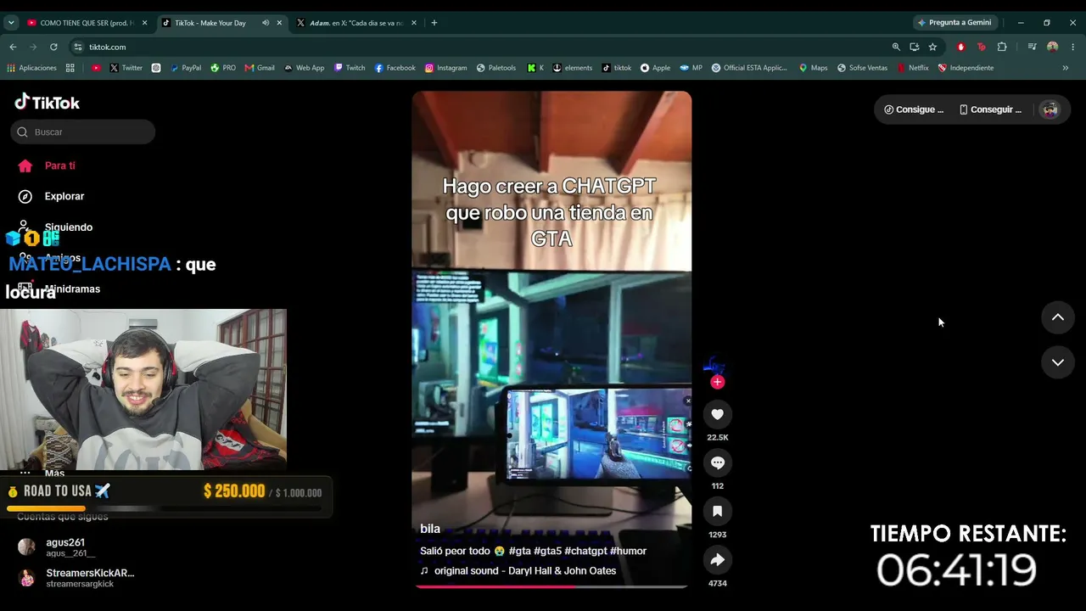Open the tab search dropdown arrow
Screen dimensions: 1086x611
pyautogui.click(x=11, y=23)
